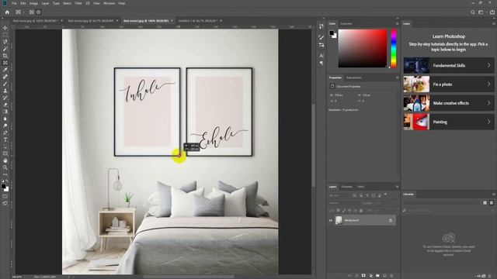This screenshot has width=497, height=279.
Task: Select the Gradient tool
Action: (5, 112)
